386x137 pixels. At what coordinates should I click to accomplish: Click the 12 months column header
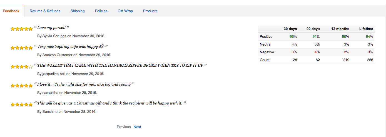(340, 29)
